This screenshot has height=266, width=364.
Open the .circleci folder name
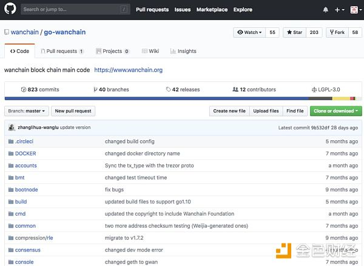[x=24, y=142]
